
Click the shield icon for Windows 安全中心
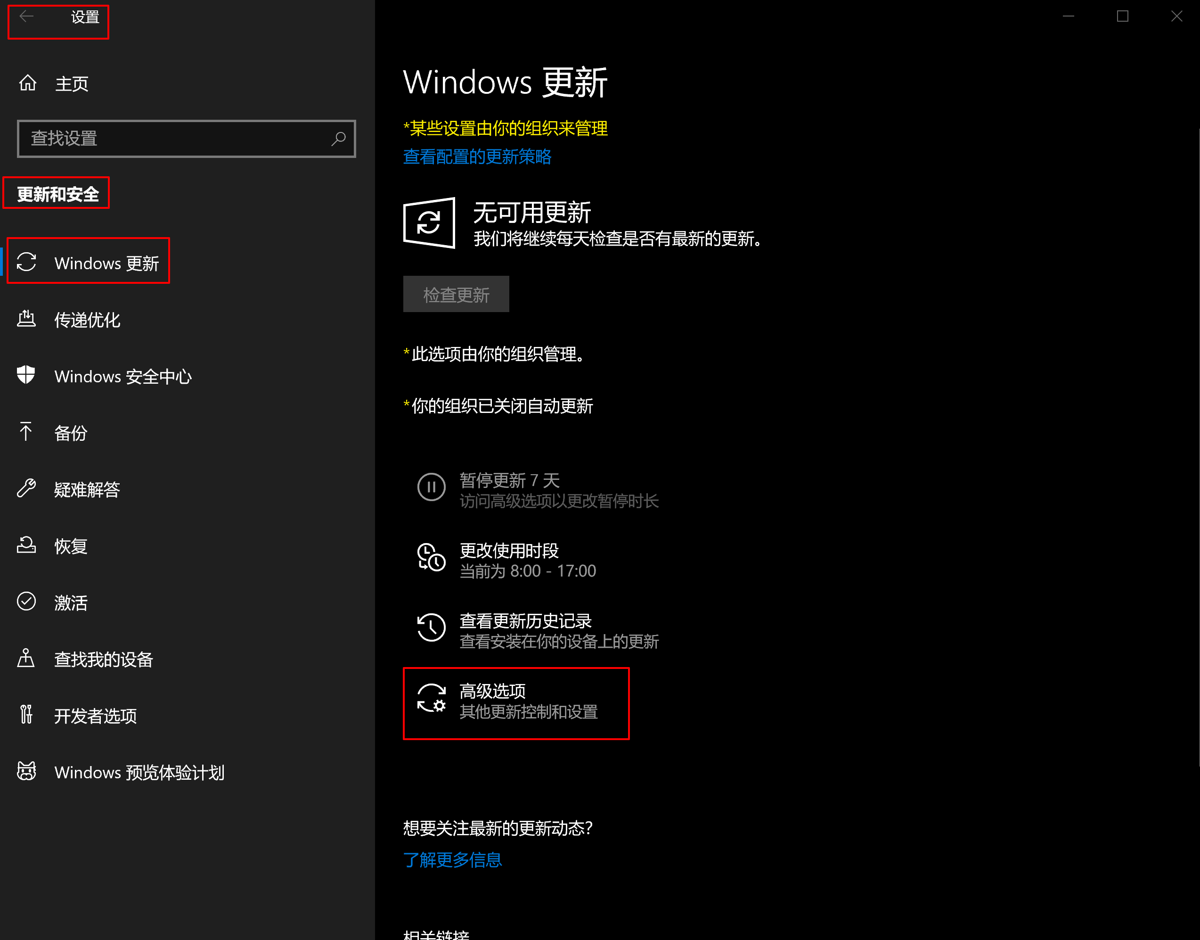[x=26, y=375]
